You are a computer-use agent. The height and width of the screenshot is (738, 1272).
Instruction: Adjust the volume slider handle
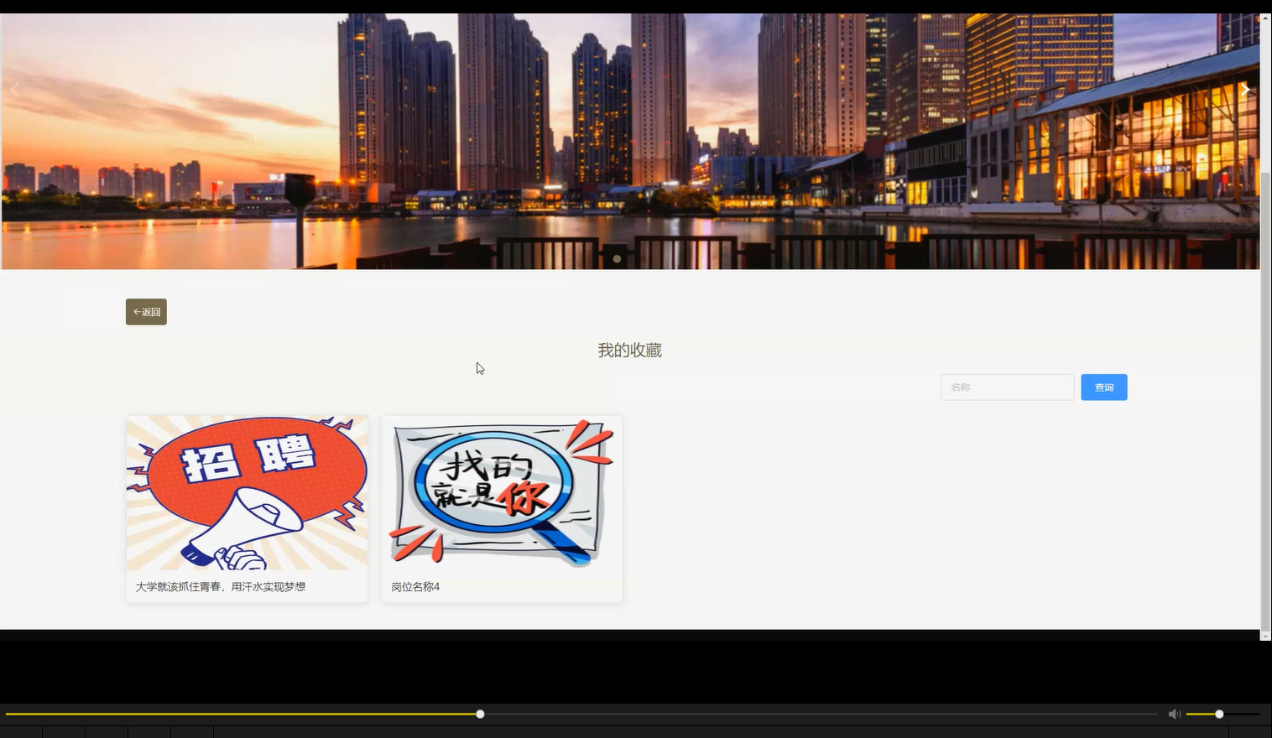point(1219,715)
